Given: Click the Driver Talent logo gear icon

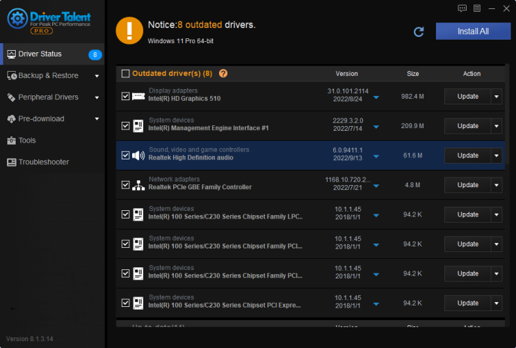Looking at the screenshot, I should pyautogui.click(x=17, y=18).
